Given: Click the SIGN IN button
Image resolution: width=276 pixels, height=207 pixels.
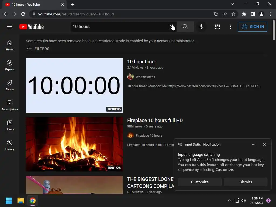Looking at the screenshot, I should 253,27.
